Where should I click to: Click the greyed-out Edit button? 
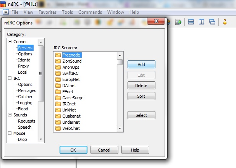[x=141, y=75]
